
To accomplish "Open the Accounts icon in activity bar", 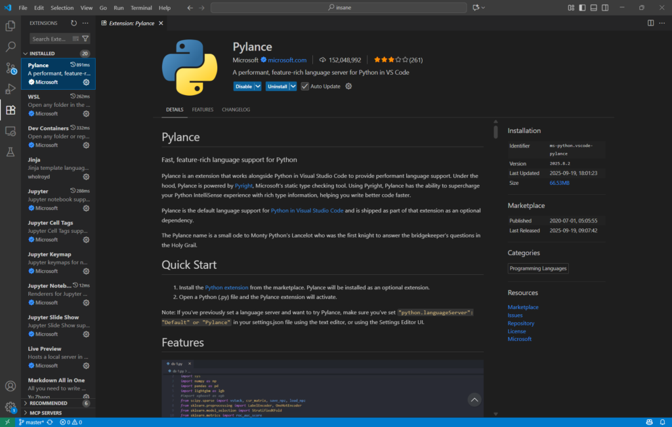I will pos(10,386).
